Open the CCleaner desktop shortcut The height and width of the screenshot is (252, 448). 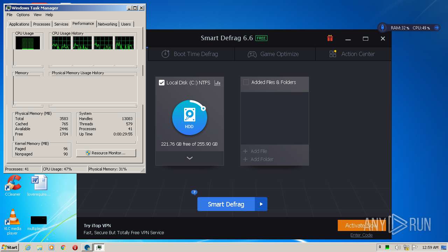(13, 185)
